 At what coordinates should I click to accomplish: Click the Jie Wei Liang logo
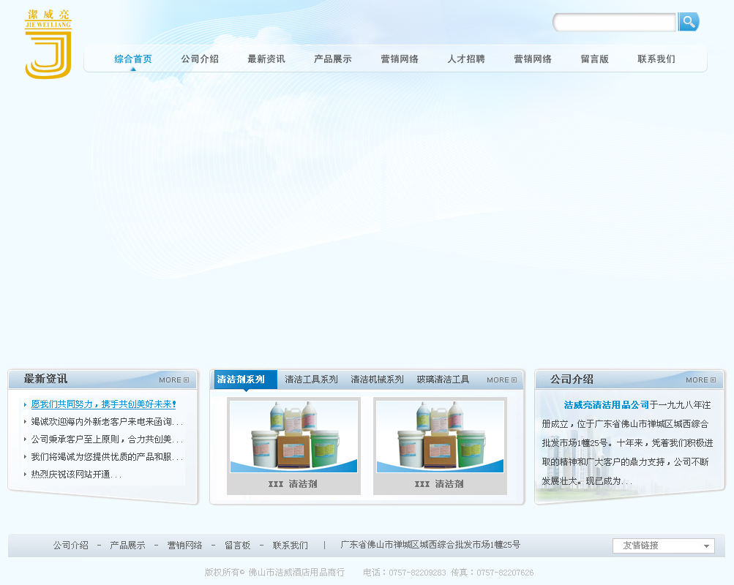(48, 45)
